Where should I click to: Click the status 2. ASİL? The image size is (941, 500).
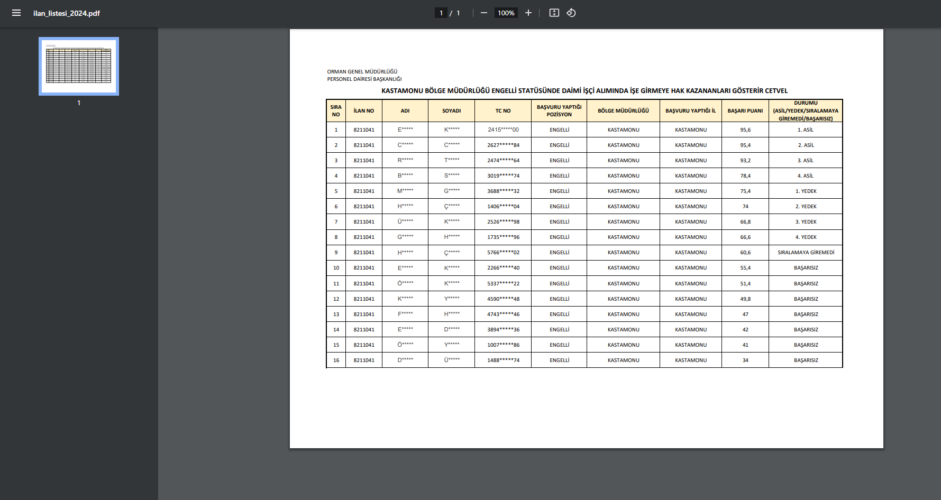pos(806,145)
